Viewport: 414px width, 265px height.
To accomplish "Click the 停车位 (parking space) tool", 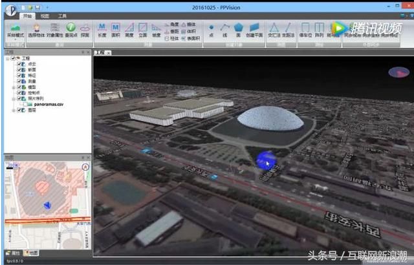I will (305, 30).
